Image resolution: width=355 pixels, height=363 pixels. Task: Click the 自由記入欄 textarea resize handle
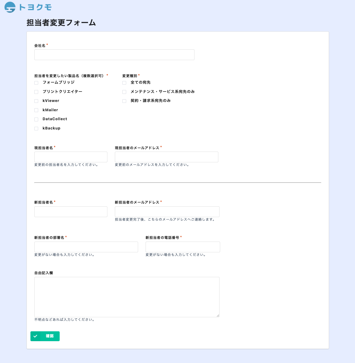click(x=218, y=315)
